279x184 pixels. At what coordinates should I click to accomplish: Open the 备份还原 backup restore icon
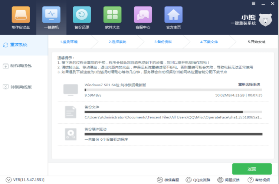tap(82, 15)
